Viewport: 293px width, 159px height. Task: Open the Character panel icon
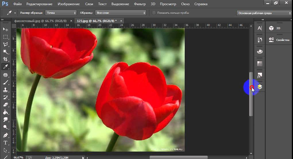click(x=260, y=28)
